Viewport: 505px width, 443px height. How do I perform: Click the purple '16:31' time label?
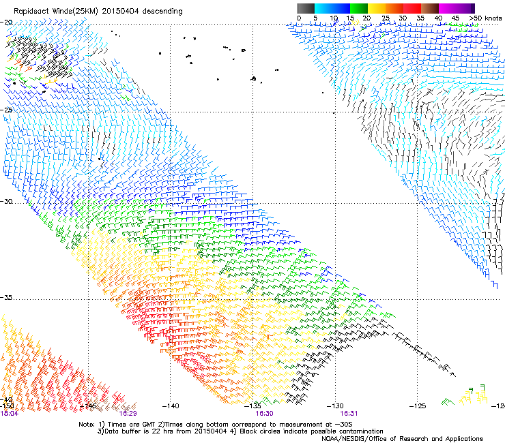pos(349,414)
